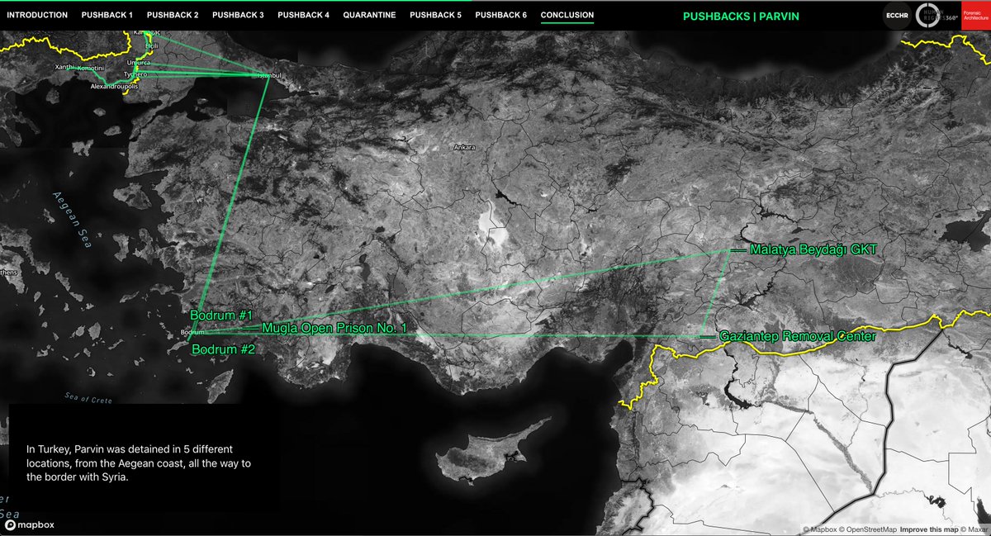The width and height of the screenshot is (991, 536).
Task: Open the ECCHR logo link
Action: 895,15
